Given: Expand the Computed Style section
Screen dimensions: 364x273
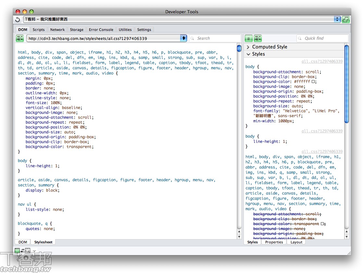Looking at the screenshot, I should pyautogui.click(x=248, y=47).
